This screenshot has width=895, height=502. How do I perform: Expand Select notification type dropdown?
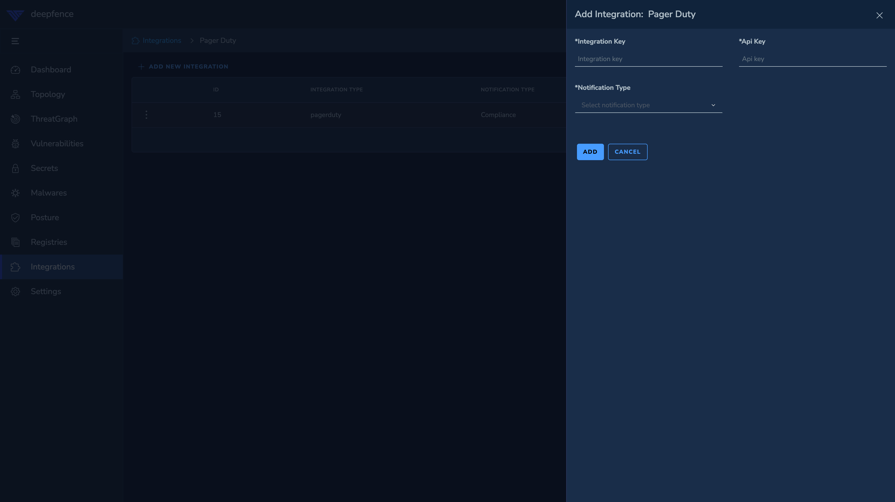coord(648,105)
